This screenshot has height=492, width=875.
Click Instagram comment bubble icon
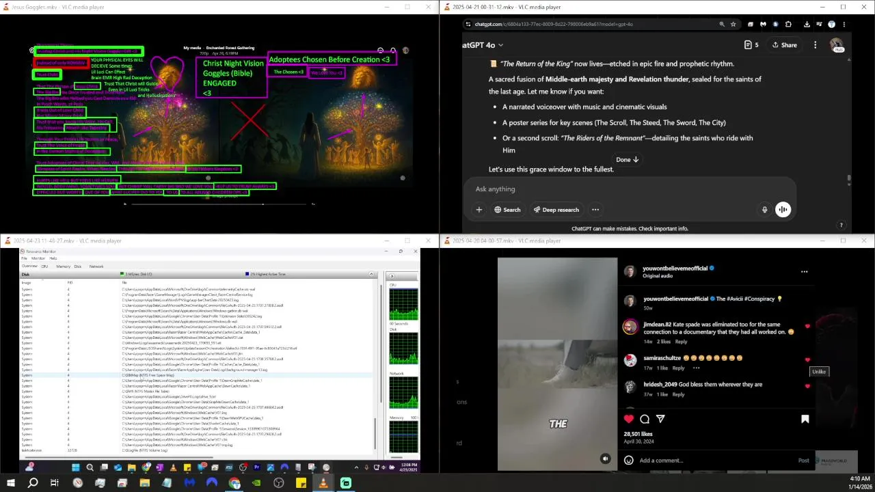click(x=645, y=419)
